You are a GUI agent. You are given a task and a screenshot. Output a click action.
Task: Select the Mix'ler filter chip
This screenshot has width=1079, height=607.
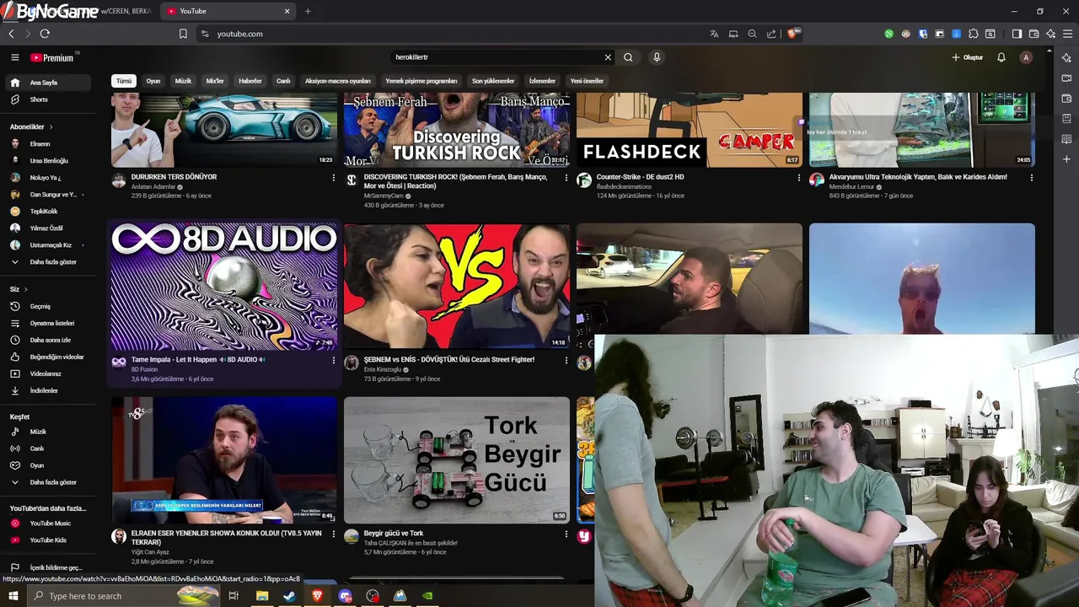click(215, 81)
